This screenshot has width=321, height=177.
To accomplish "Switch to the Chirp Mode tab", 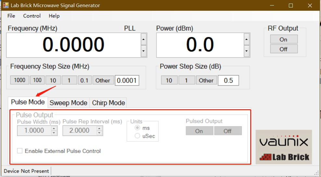I will pyautogui.click(x=108, y=103).
